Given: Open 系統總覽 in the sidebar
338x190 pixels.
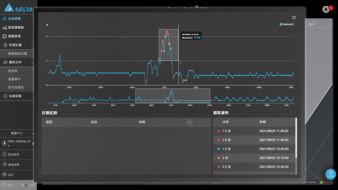Looking at the screenshot, I should 14,19.
